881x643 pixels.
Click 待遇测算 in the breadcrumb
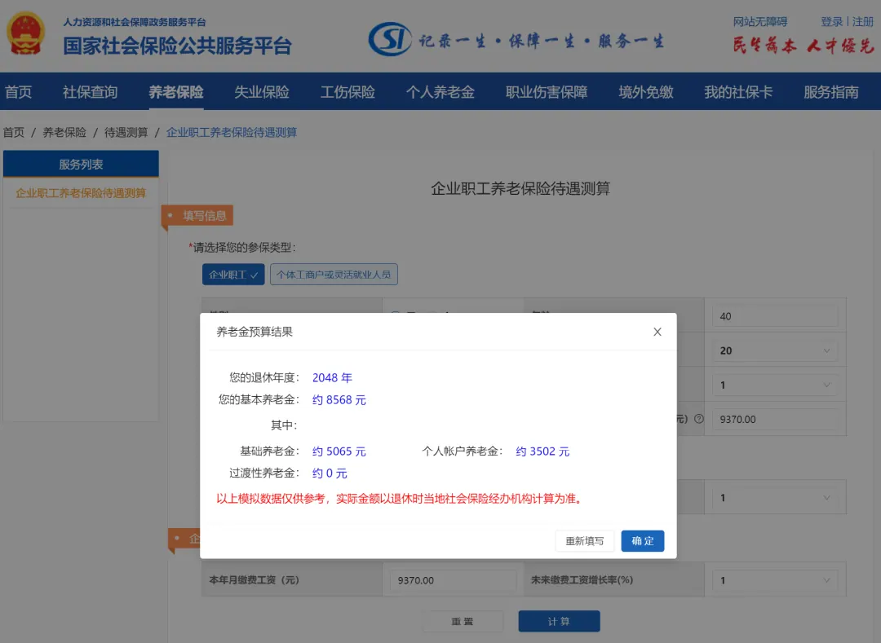tap(126, 132)
